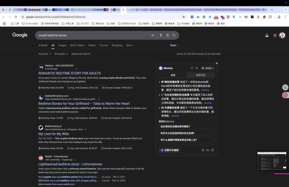Image resolution: width=289 pixels, height=187 pixels.
Task: Regenerate the Monica summary with refresh icon
Action: pos(192,68)
